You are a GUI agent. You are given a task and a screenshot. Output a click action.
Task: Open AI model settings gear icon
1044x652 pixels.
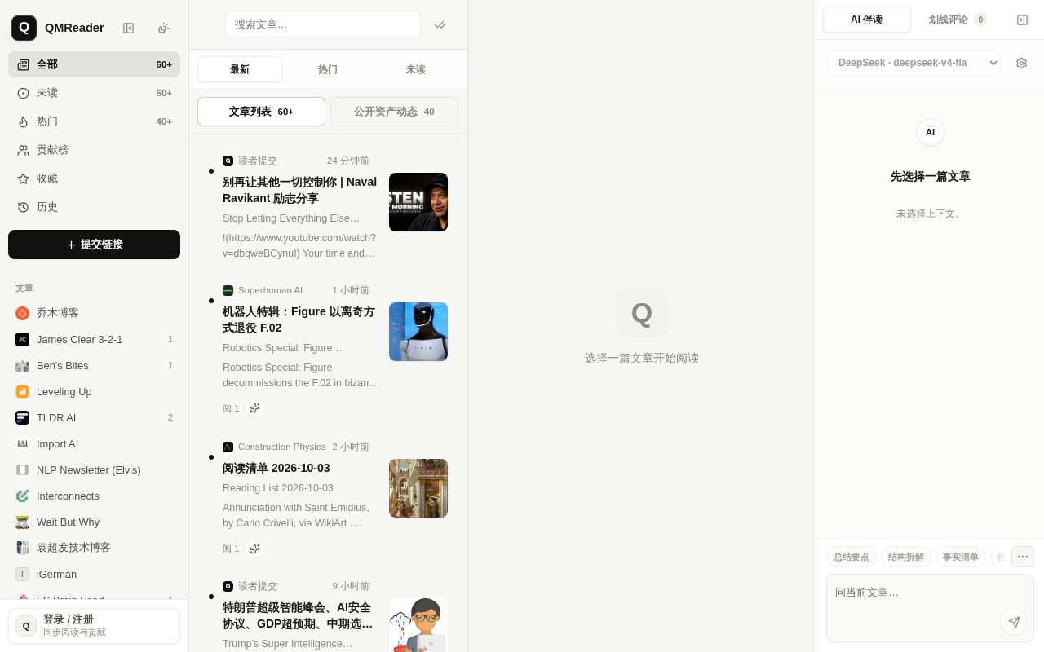tap(1021, 63)
